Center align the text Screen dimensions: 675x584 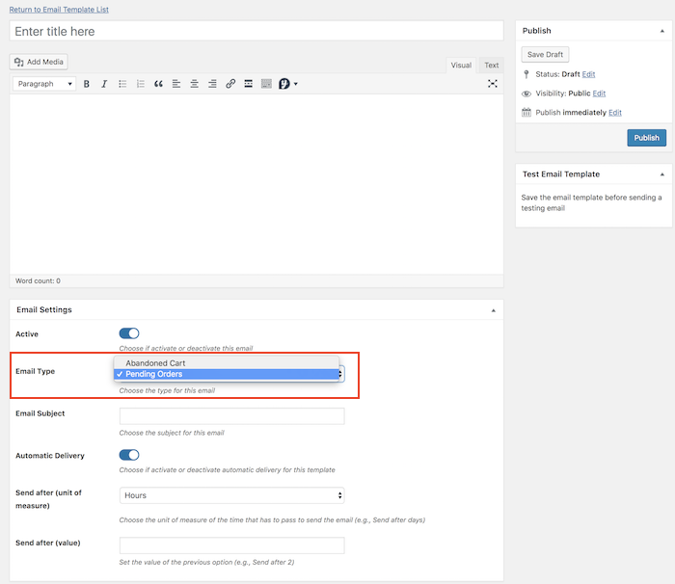195,84
